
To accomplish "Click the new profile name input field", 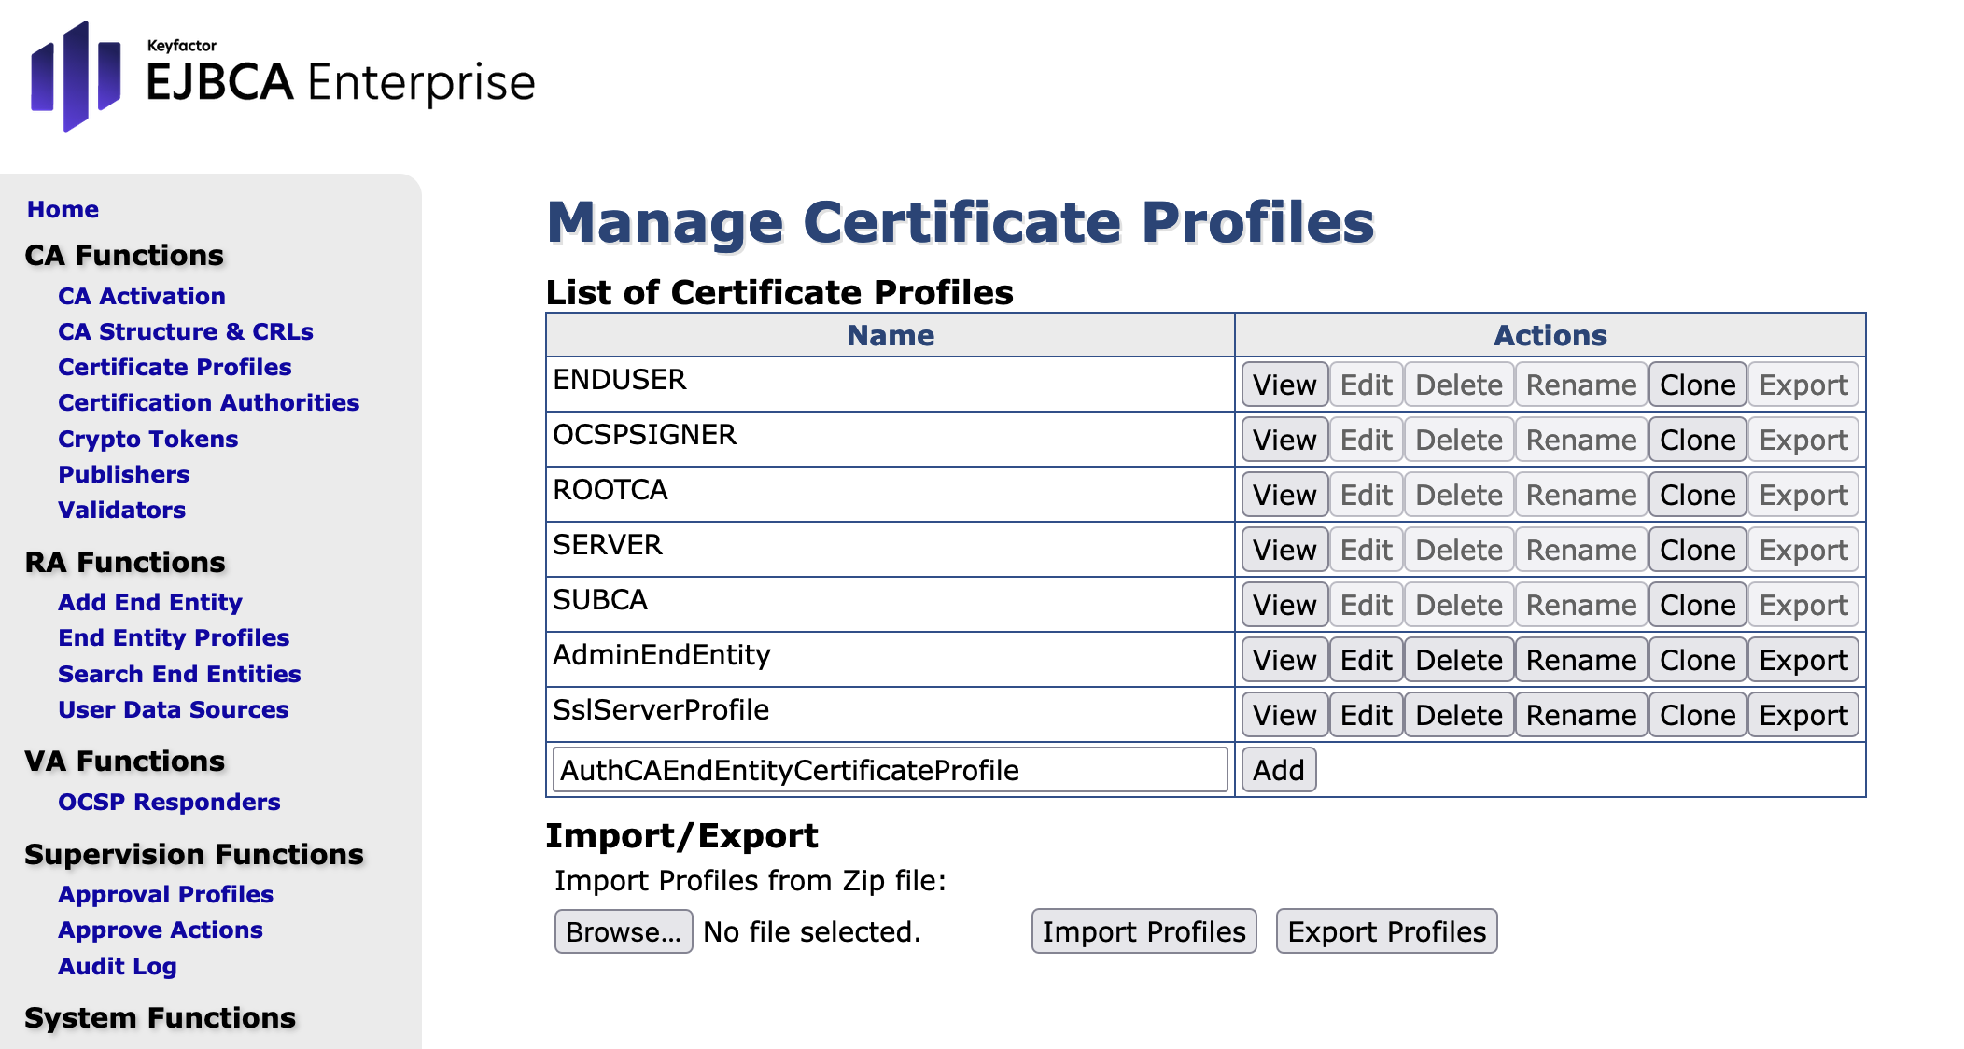I will (x=890, y=770).
